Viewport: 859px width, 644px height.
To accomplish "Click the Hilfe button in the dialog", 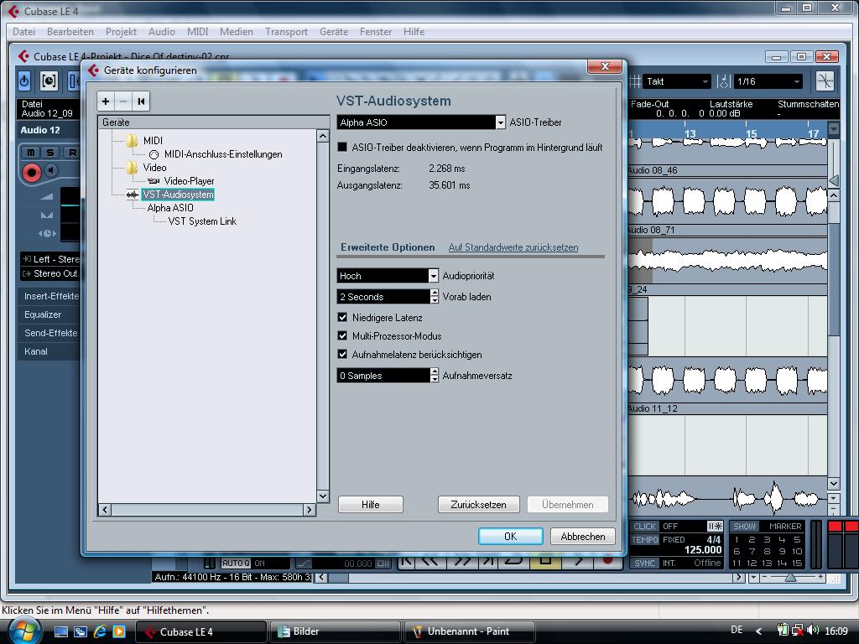I will [x=370, y=504].
